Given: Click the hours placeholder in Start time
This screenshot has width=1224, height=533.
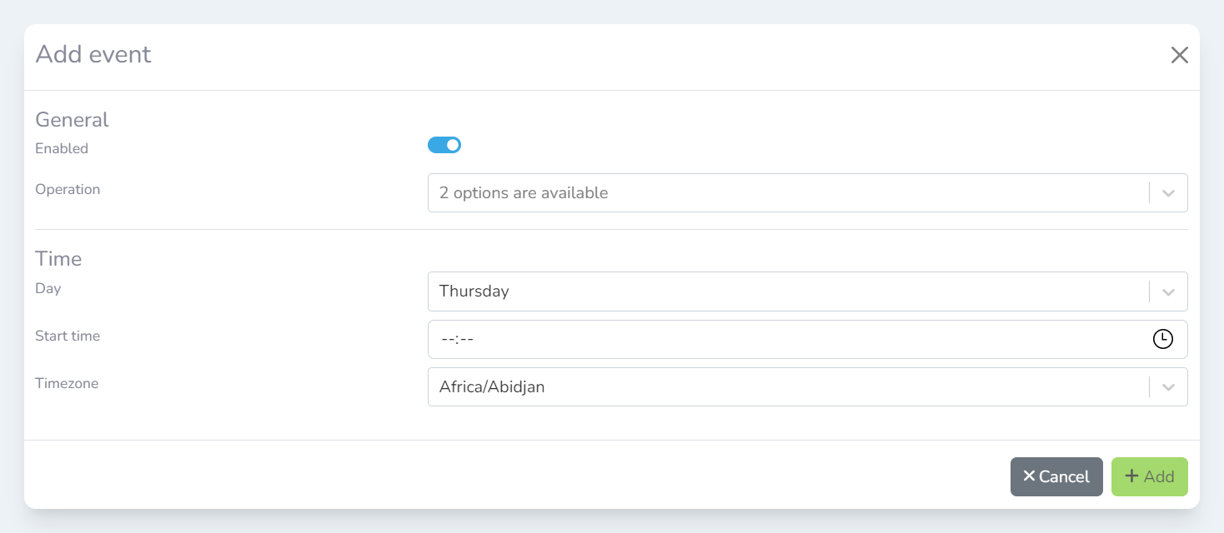Looking at the screenshot, I should [447, 339].
